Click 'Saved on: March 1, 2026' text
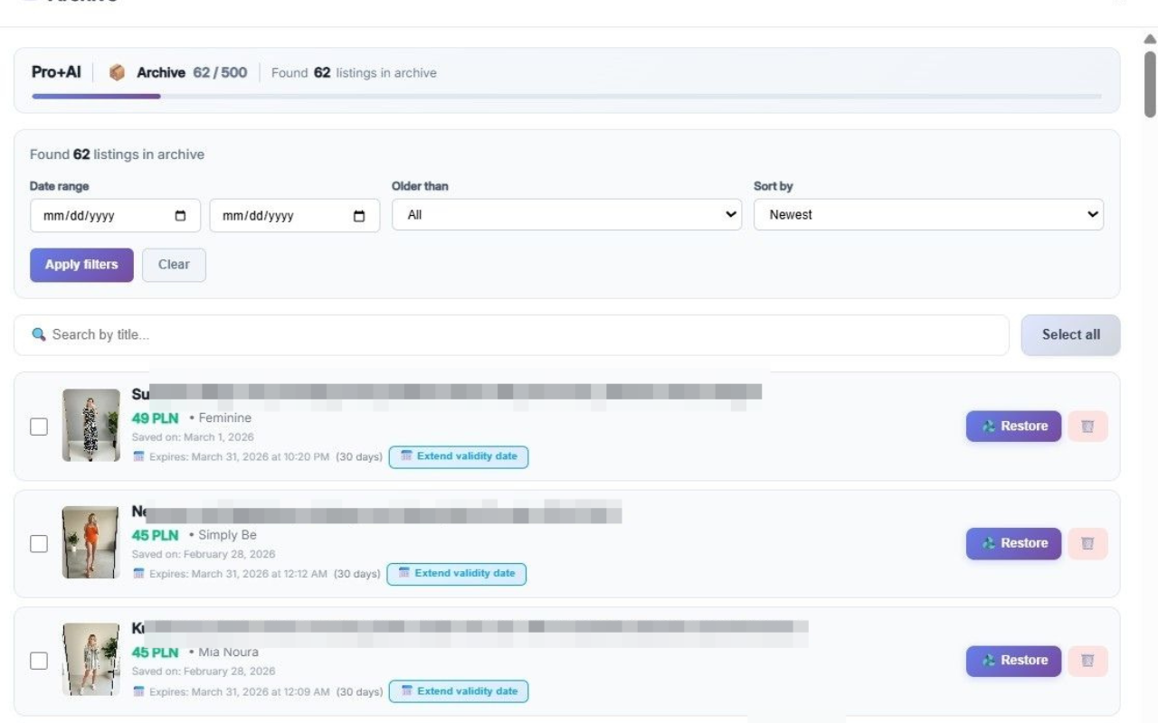The width and height of the screenshot is (1158, 723). pos(193,437)
